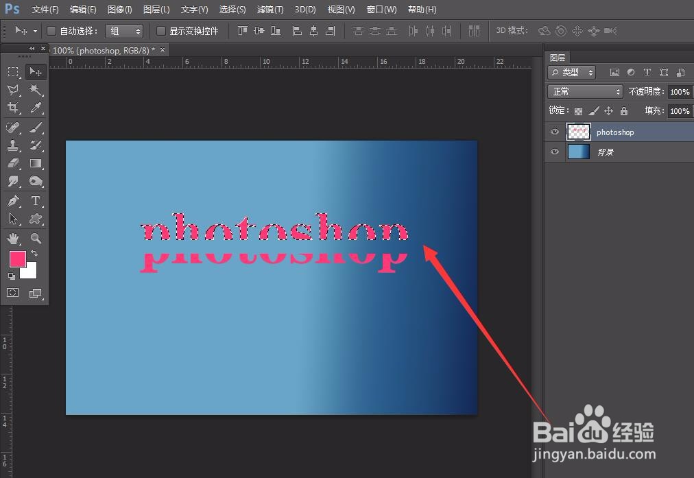This screenshot has width=694, height=478.
Task: Reset default foreground and background colors
Action: [x=12, y=276]
